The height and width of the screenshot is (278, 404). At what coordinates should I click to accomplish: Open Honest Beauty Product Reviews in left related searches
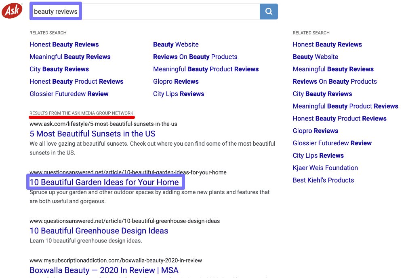[x=76, y=82]
